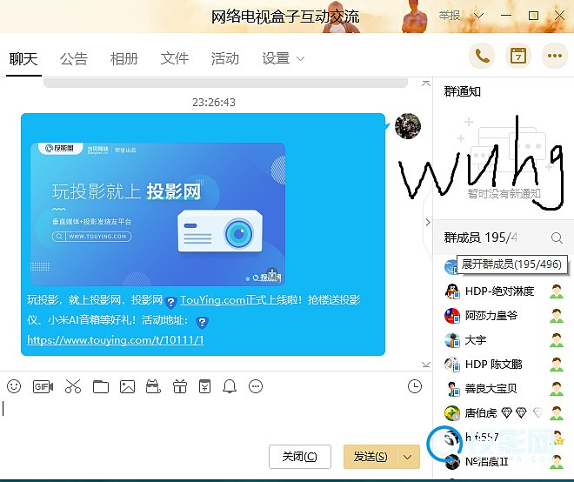Select the scissors screenshot tool

click(x=72, y=386)
